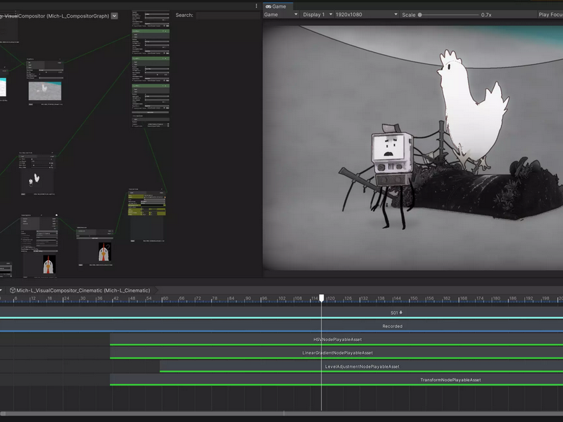Open the graph panel's three-dot options menu
Image resolution: width=563 pixels, height=422 pixels.
[256, 6]
